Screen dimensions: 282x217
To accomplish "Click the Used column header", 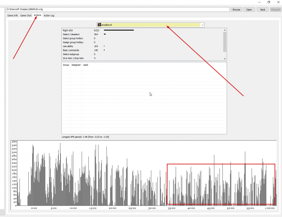I will tap(85, 65).
